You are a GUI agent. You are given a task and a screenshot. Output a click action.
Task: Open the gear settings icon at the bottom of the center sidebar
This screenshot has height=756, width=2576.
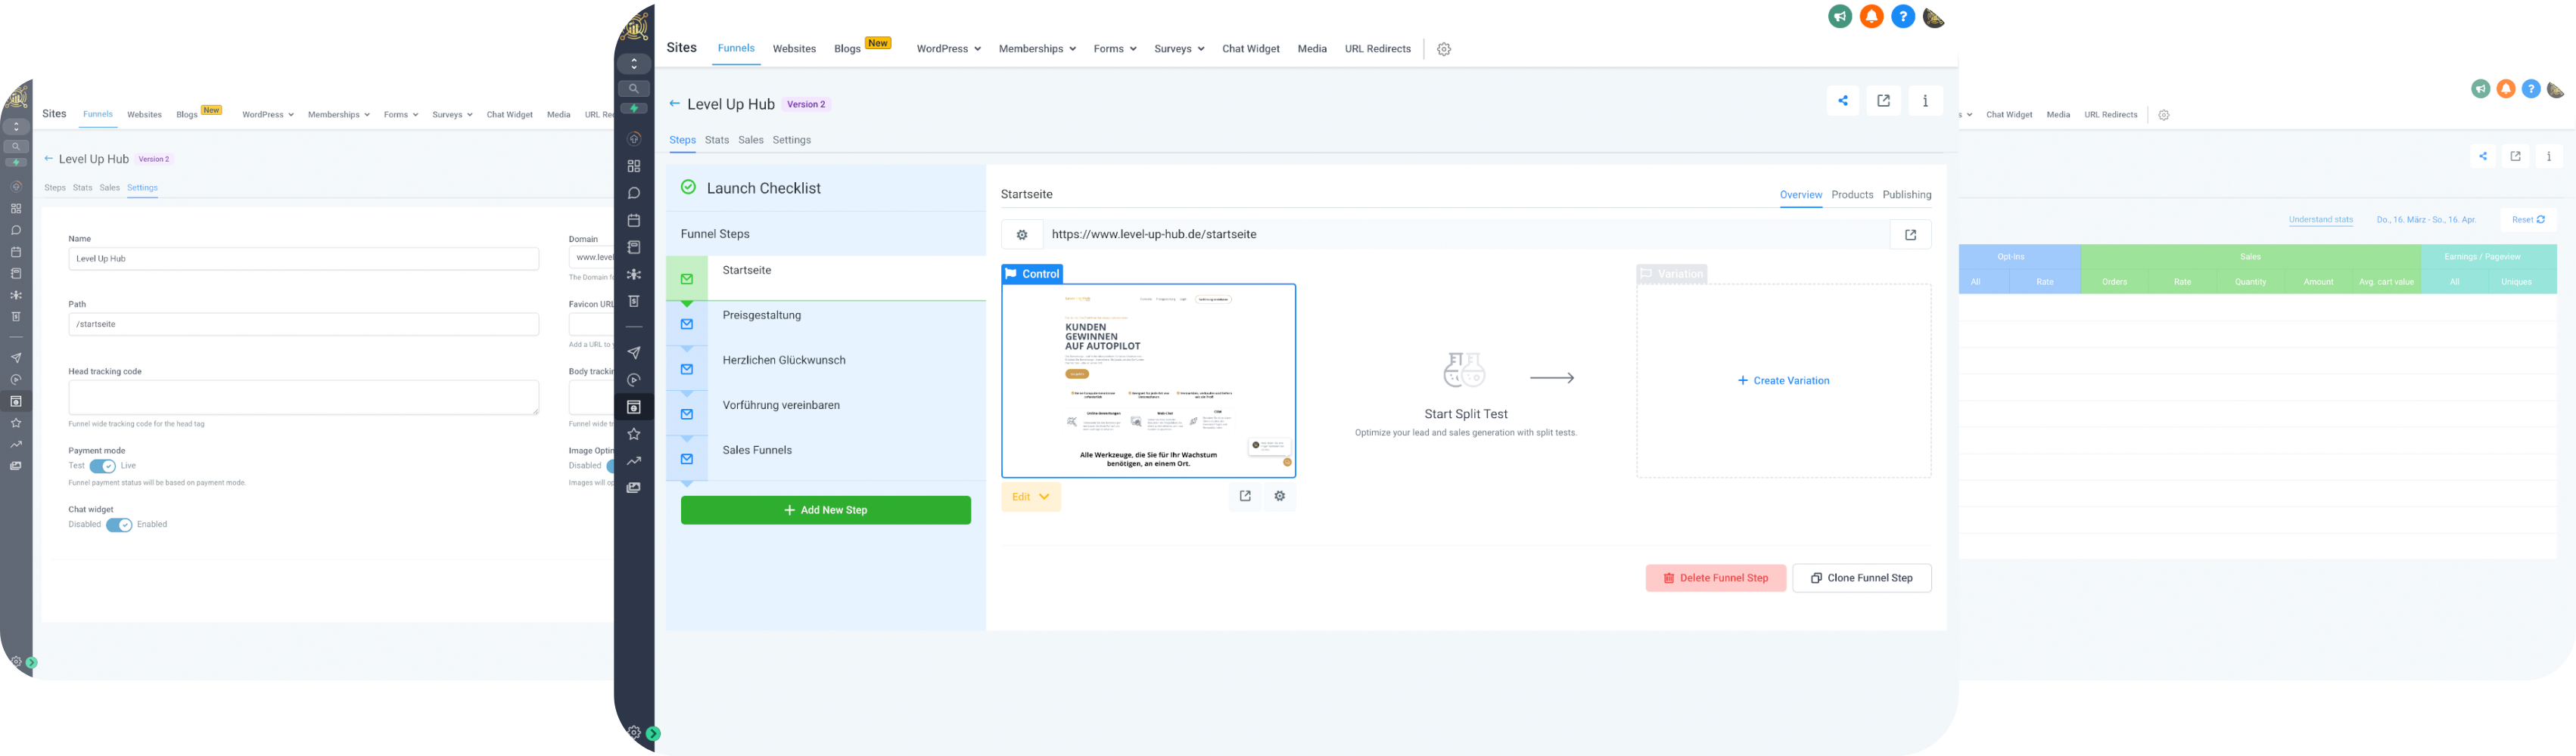pos(634,732)
